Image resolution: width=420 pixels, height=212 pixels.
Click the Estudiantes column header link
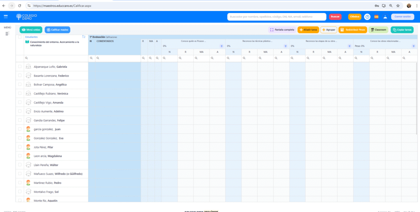point(31,37)
